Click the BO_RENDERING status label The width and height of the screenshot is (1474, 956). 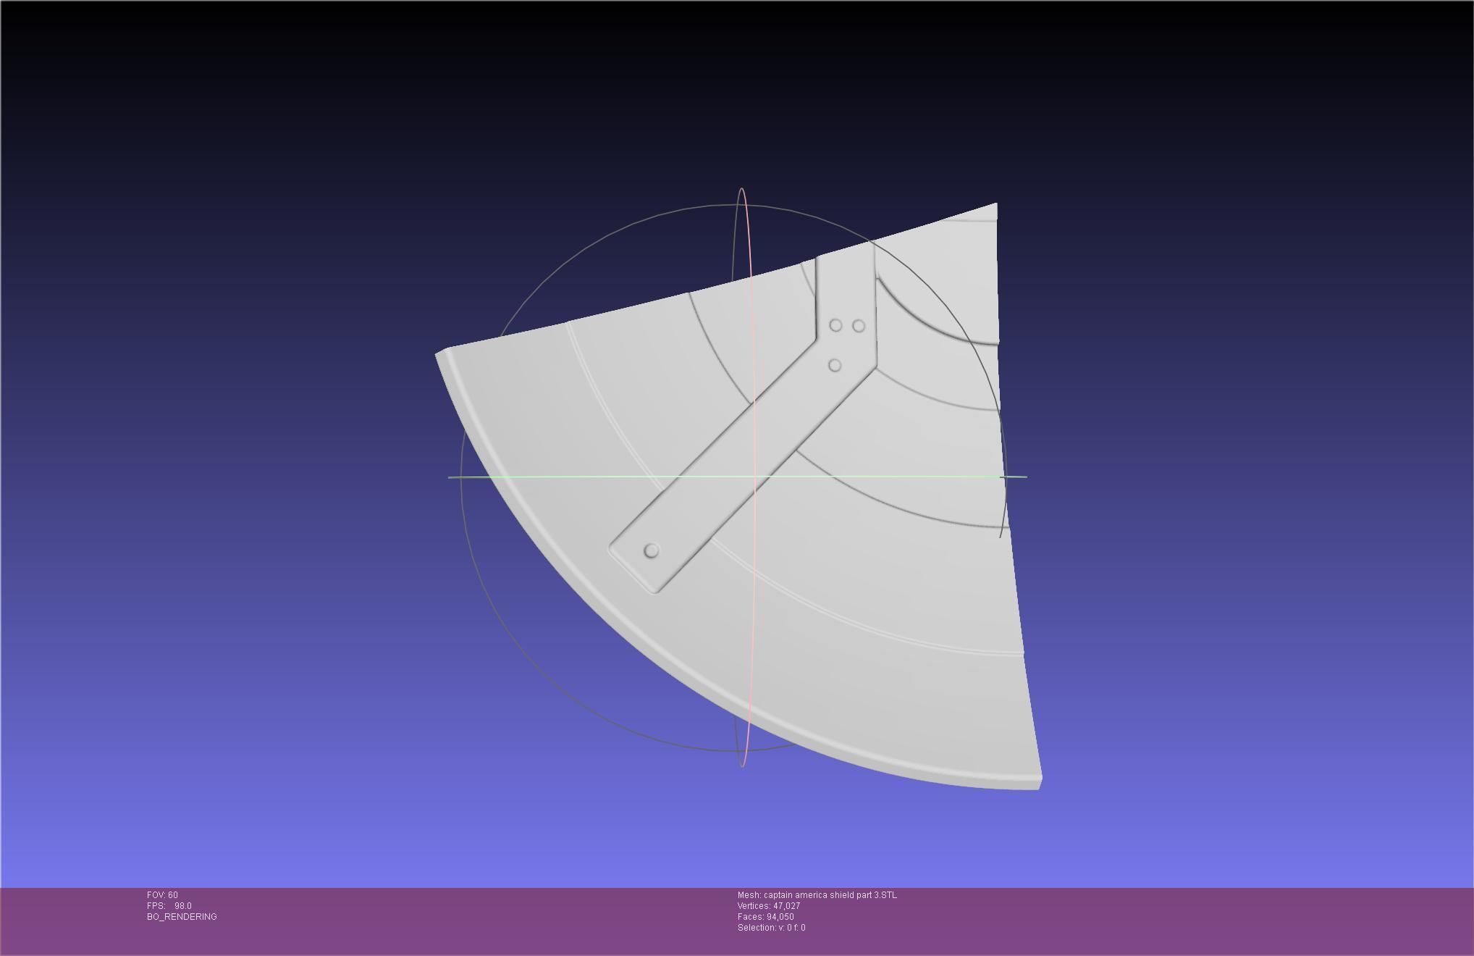(182, 917)
